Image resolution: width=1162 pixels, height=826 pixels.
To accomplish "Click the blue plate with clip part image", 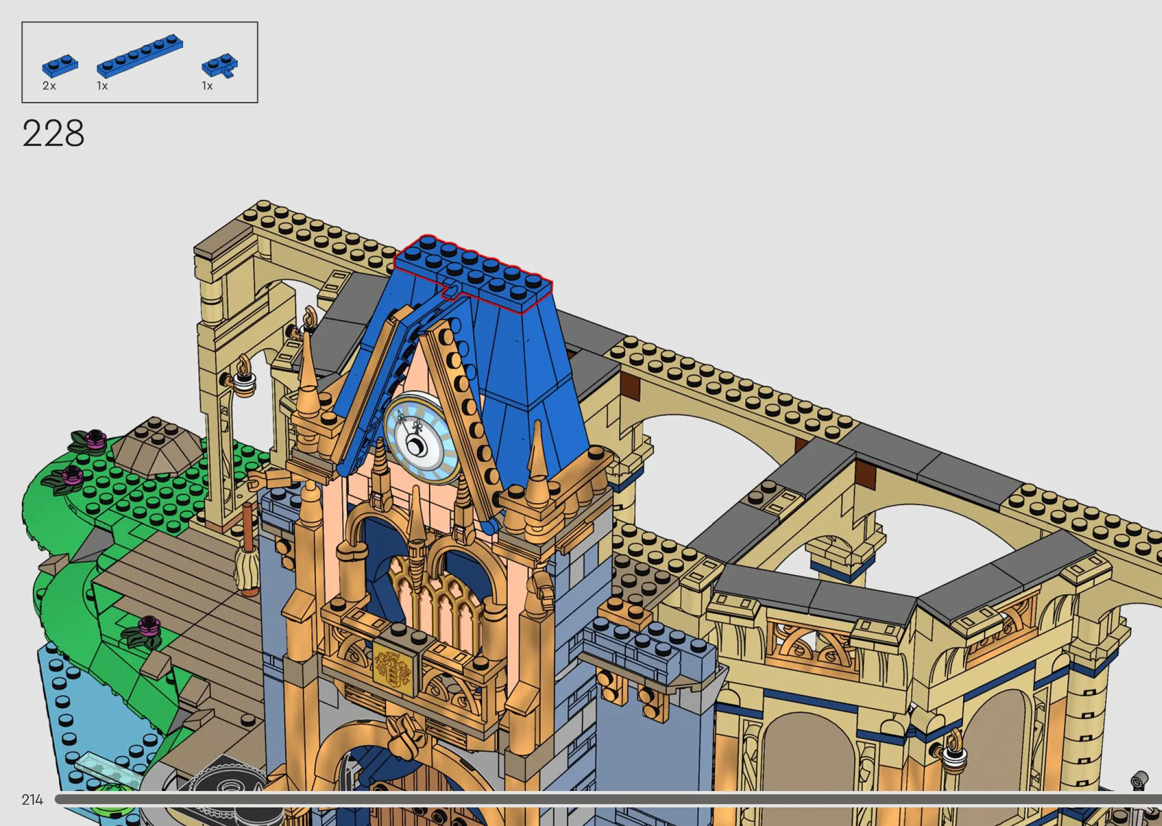I will coord(220,66).
